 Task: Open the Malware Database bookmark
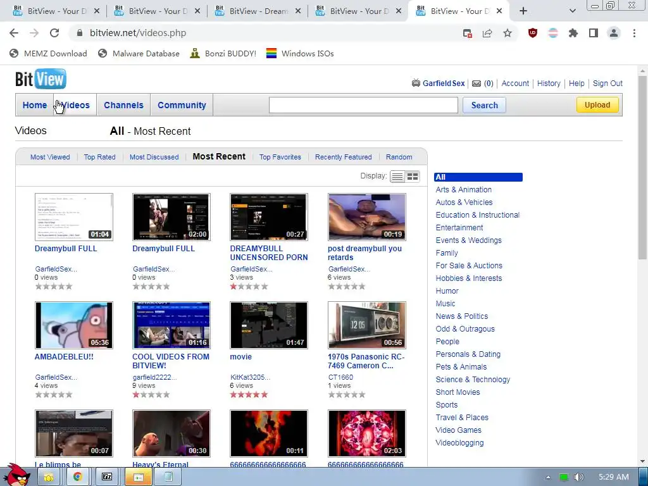point(139,53)
